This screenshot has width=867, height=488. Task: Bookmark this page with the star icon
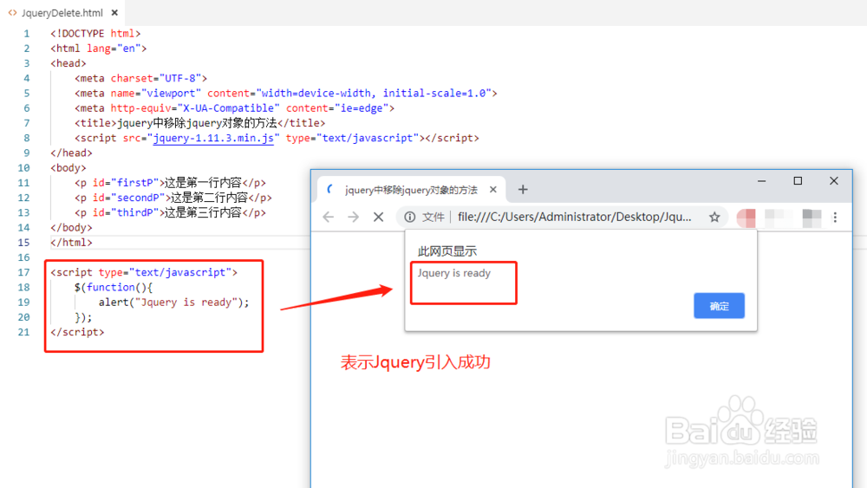[714, 218]
